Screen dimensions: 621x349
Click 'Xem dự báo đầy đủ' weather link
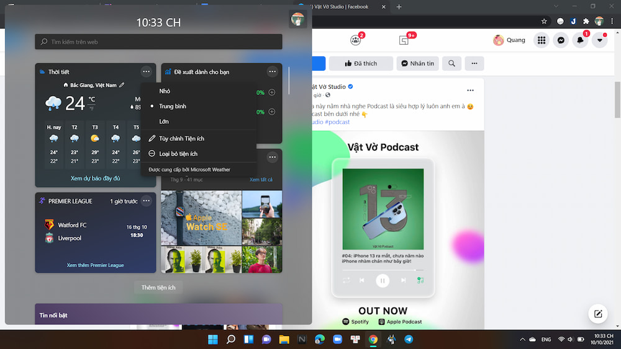(x=95, y=179)
